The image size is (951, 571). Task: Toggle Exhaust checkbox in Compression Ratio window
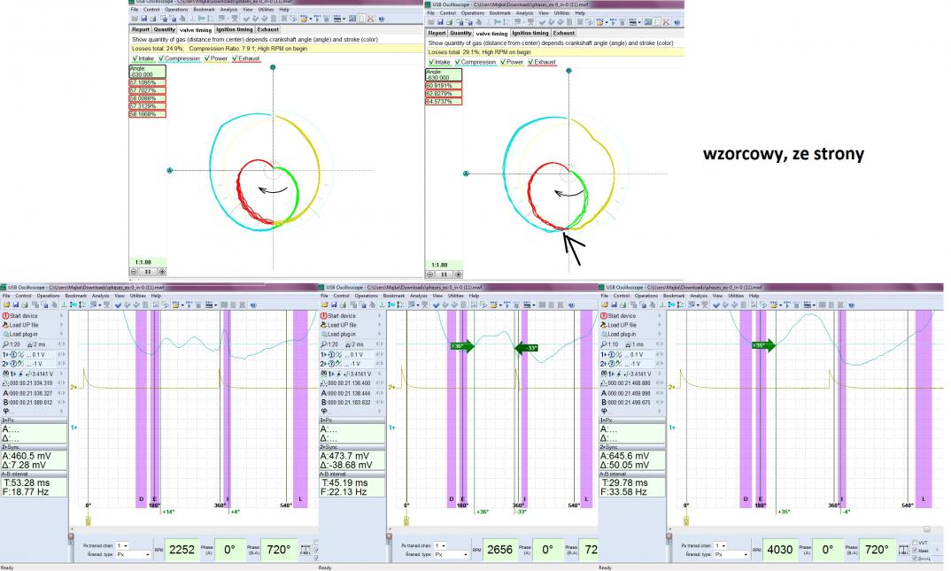pyautogui.click(x=235, y=58)
